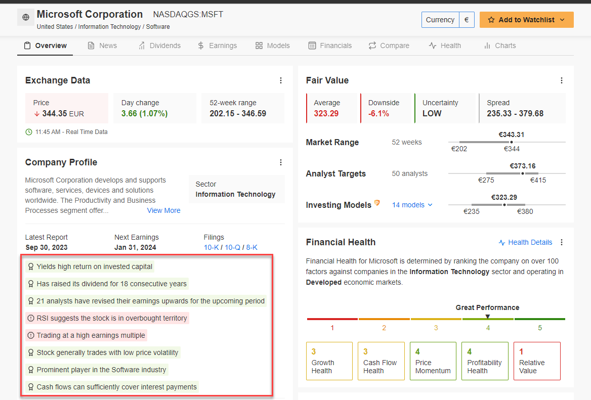Screen dimensions: 591x400
Task: Click the NASDAQGS:MSFT ticker text
Action: click(188, 14)
